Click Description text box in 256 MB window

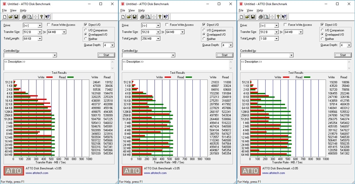pyautogui.click(x=177, y=64)
